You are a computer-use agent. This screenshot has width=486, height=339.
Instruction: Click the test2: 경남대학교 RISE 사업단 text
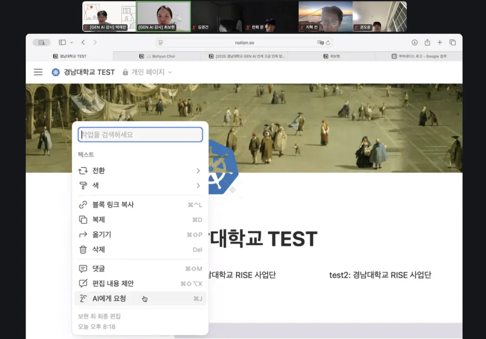(x=380, y=275)
